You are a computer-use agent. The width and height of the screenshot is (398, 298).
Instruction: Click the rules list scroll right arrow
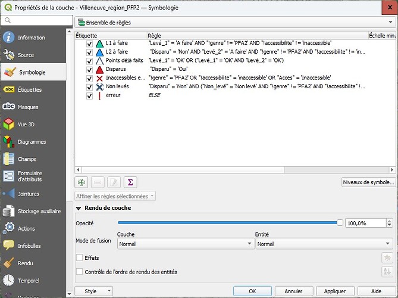click(x=393, y=170)
